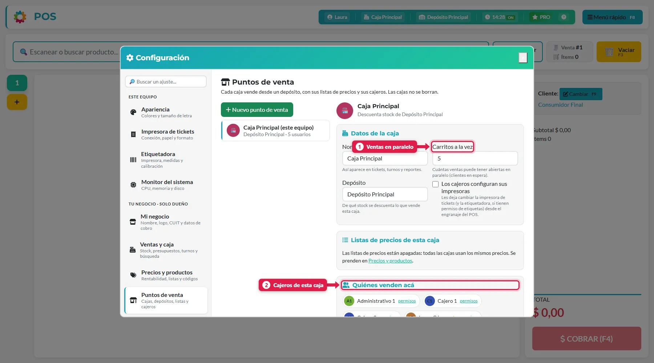Click the Administrativo 1 A1 avatar
654x363 pixels.
coord(349,301)
